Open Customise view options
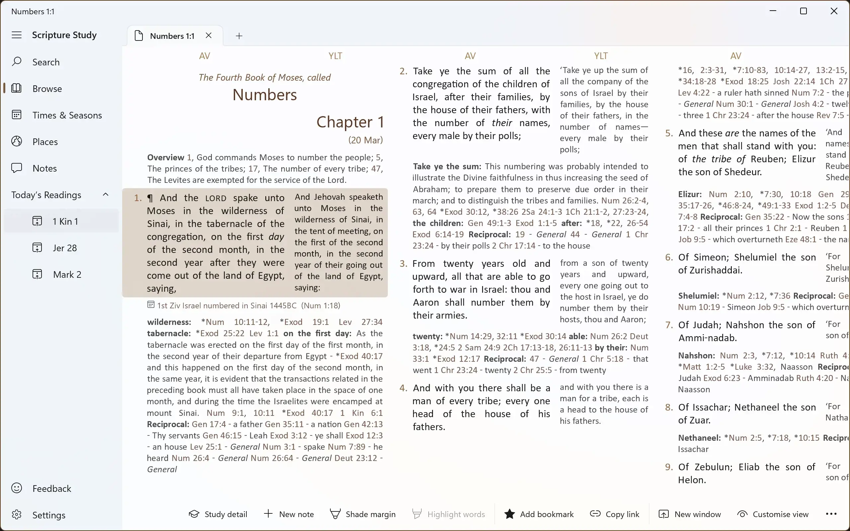This screenshot has height=531, width=850. pos(772,514)
